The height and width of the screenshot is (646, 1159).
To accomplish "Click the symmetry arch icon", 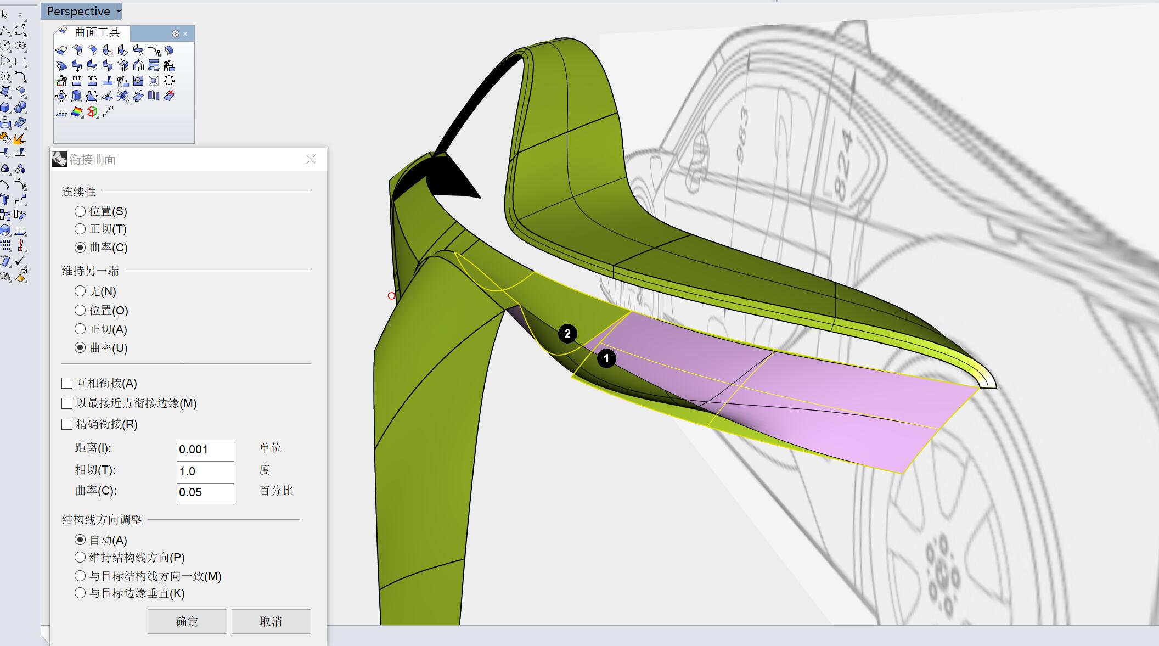I will pos(138,66).
